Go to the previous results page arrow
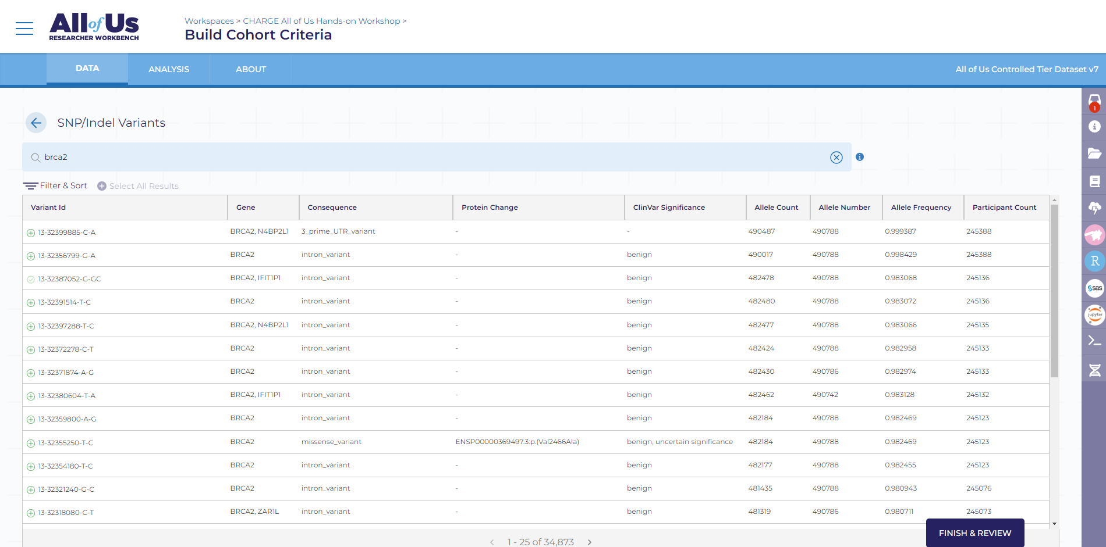 (x=492, y=542)
